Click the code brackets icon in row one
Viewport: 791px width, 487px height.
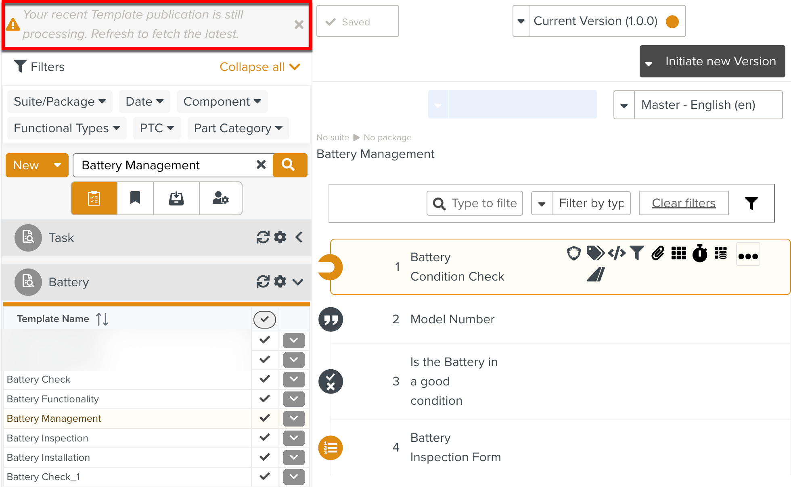(617, 253)
